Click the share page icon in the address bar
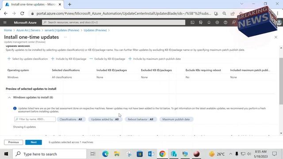Viewport: 283px width, 159px height. pos(233,14)
